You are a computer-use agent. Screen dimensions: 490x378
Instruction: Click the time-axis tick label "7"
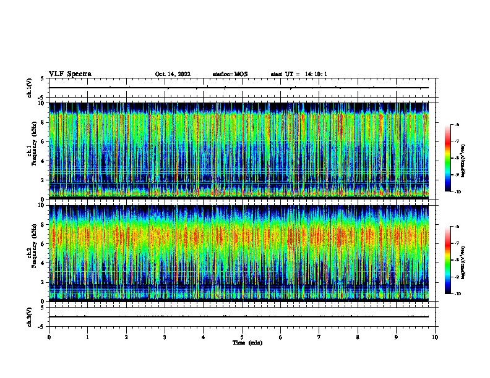point(319,337)
